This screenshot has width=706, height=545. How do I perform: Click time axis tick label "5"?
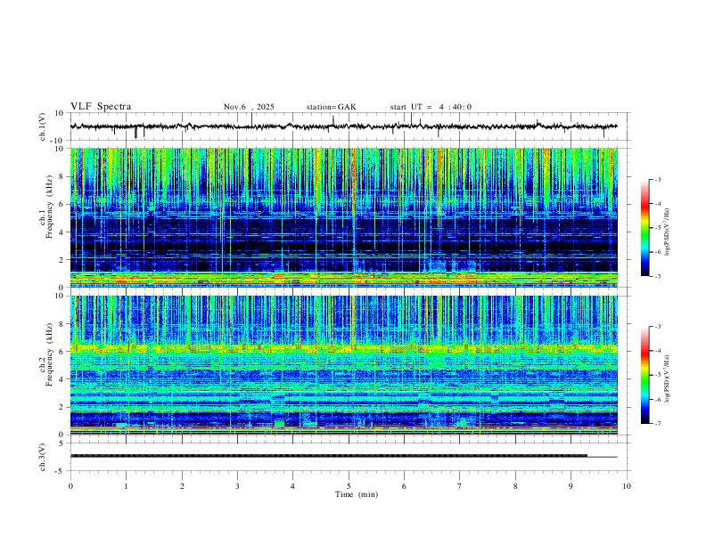(349, 486)
